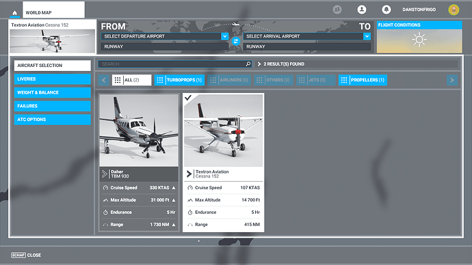Open the multiplayer group icon

click(337, 10)
